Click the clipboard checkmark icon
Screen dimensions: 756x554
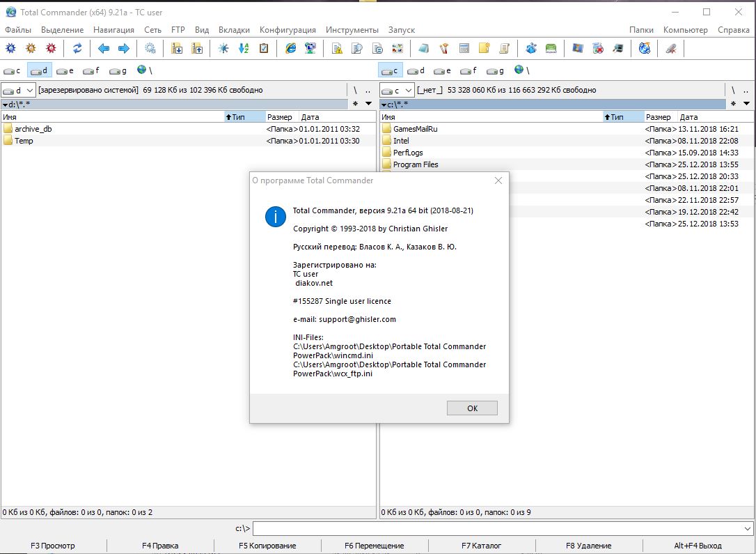264,48
